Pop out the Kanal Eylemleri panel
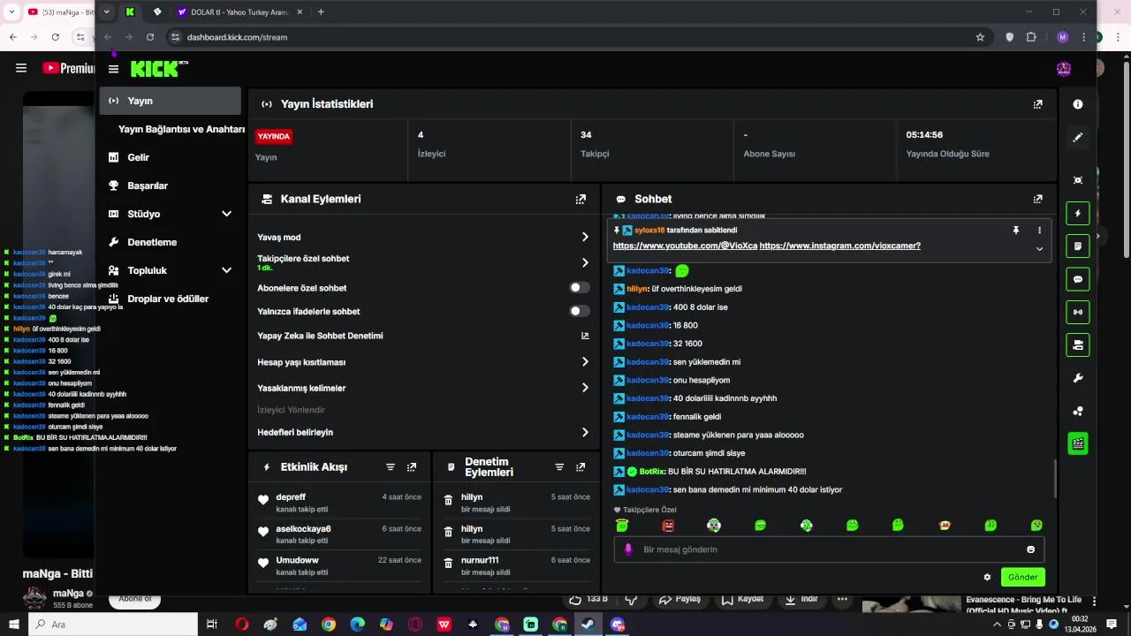 click(581, 200)
